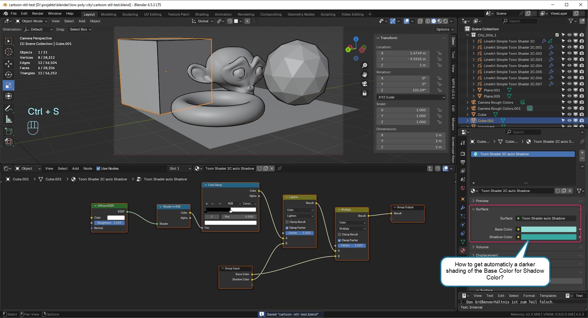Activate the Scale tool
The width and height of the screenshot is (588, 318).
pyautogui.click(x=9, y=85)
